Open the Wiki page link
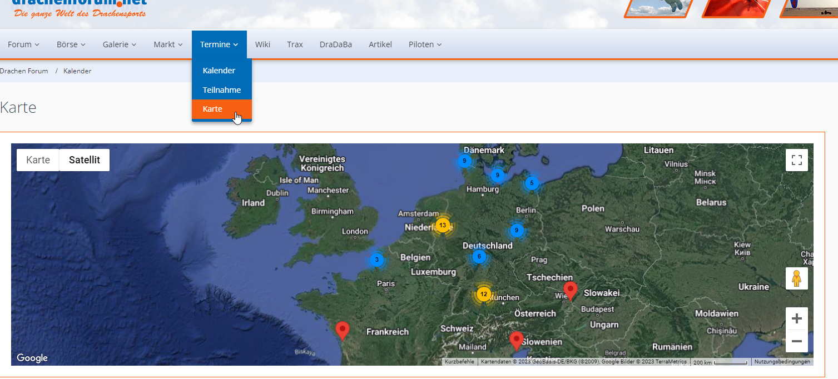The image size is (838, 379). click(x=262, y=44)
